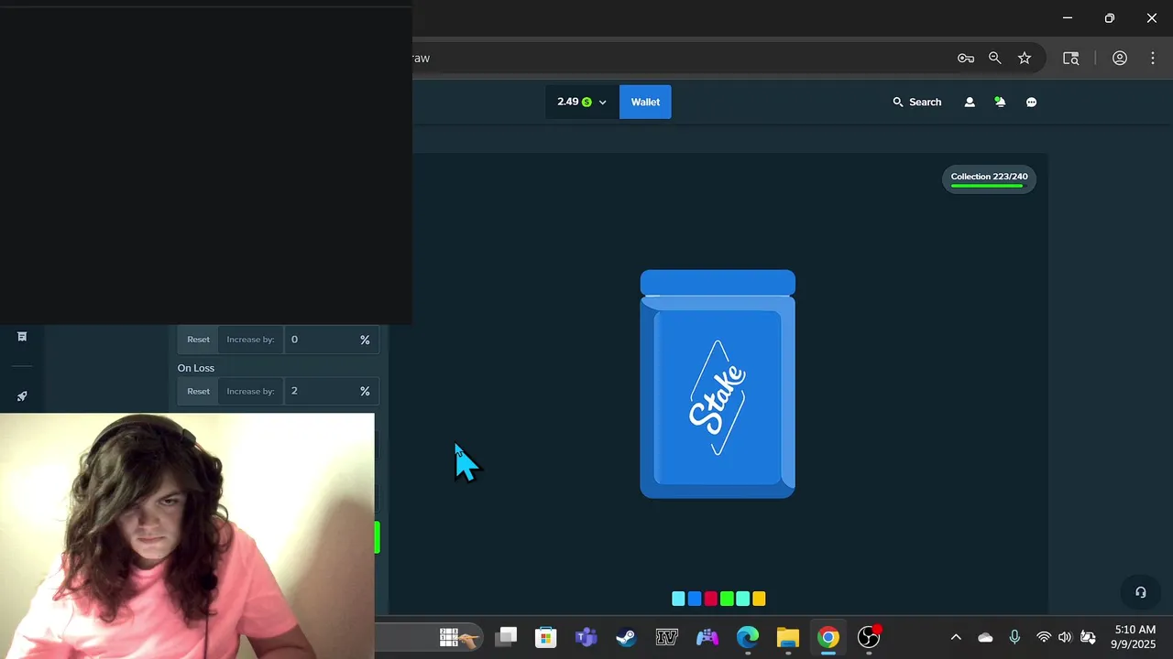Image resolution: width=1173 pixels, height=659 pixels.
Task: Select the yellow color square
Action: 759,599
